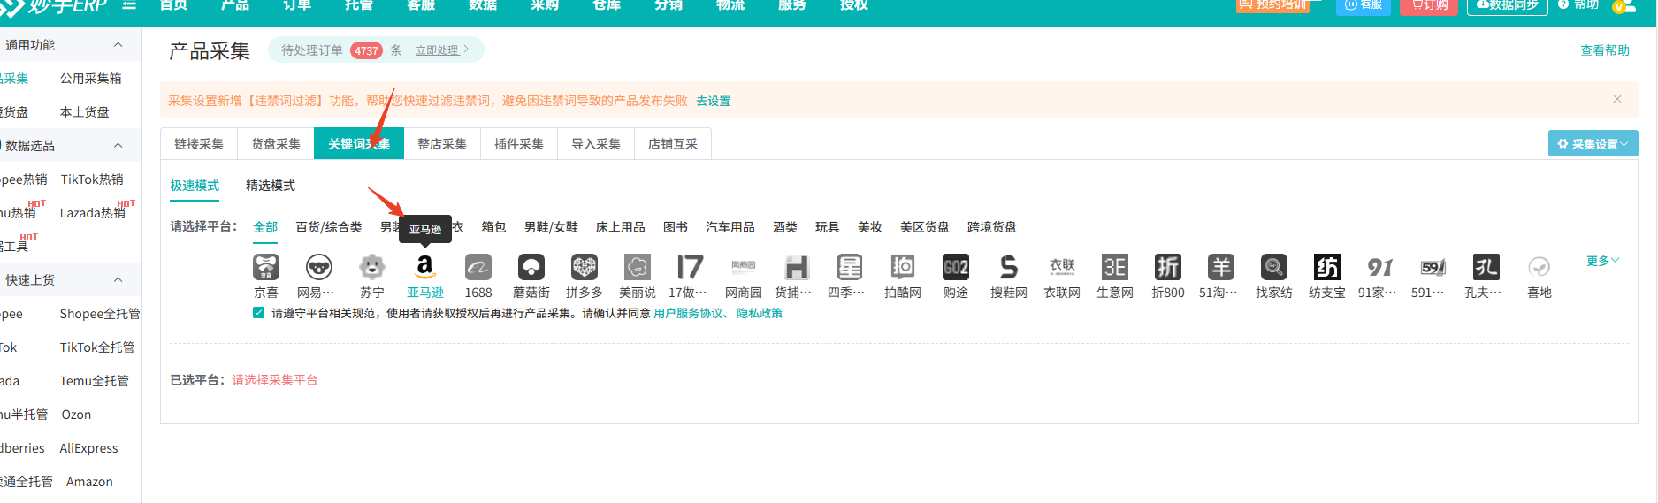1658x503 pixels.
Task: Select the 生意网 platform icon
Action: coord(1115,267)
